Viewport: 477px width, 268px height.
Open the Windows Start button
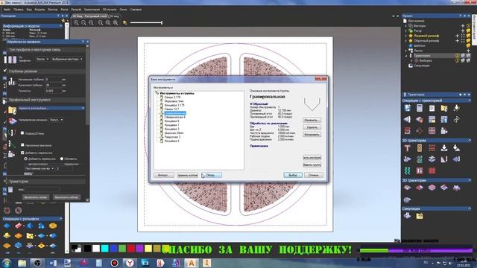7,263
